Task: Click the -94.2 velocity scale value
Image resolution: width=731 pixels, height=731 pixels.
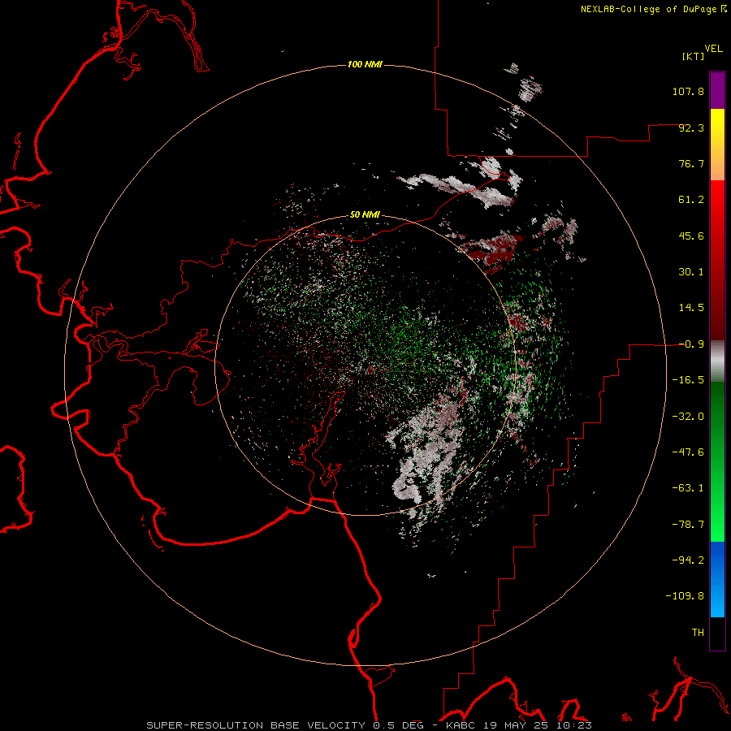Action: (x=688, y=560)
